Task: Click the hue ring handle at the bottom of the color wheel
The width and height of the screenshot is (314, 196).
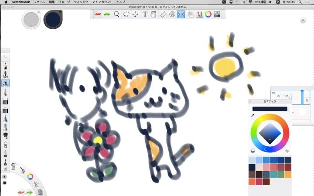Action: click(x=266, y=149)
